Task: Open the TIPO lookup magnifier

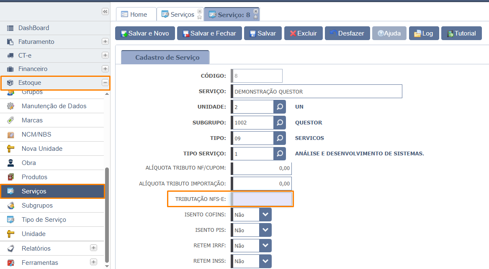Action: point(280,138)
